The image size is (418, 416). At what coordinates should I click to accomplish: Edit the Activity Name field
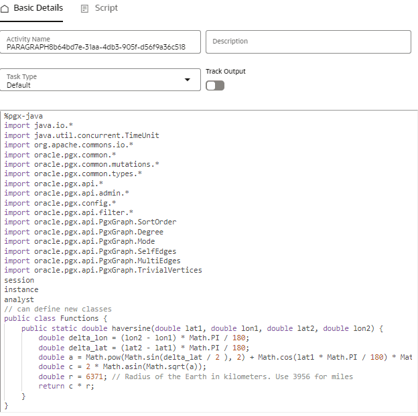[100, 42]
